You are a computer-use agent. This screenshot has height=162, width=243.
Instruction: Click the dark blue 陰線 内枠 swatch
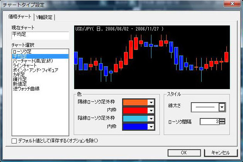coord(135,127)
